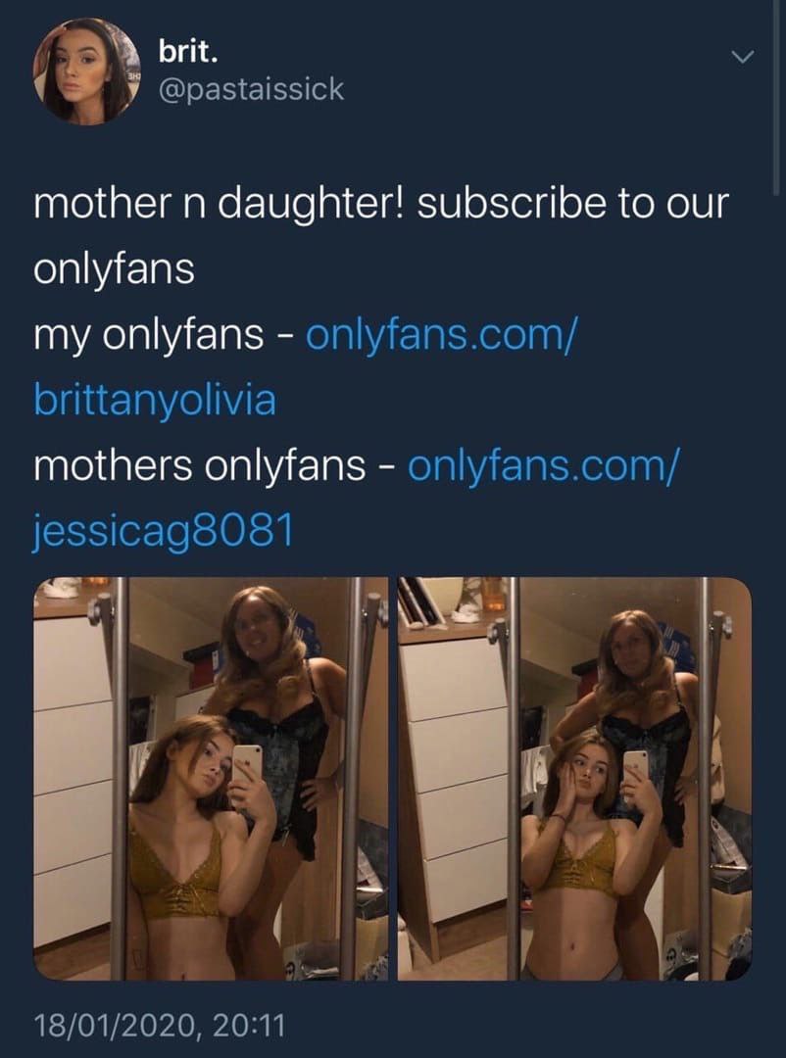Image resolution: width=786 pixels, height=1058 pixels.
Task: Follow the "jessicag8081" link text
Action: tap(164, 531)
